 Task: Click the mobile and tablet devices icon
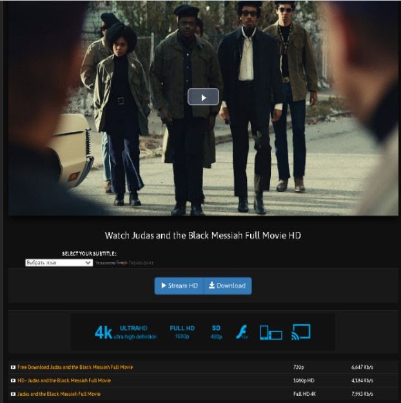271,333
